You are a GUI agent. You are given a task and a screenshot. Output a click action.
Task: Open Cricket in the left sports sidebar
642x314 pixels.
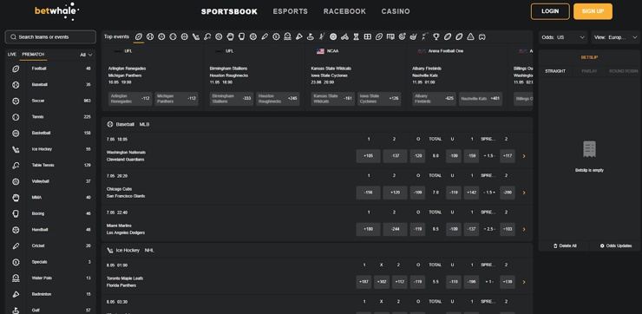(x=50, y=246)
